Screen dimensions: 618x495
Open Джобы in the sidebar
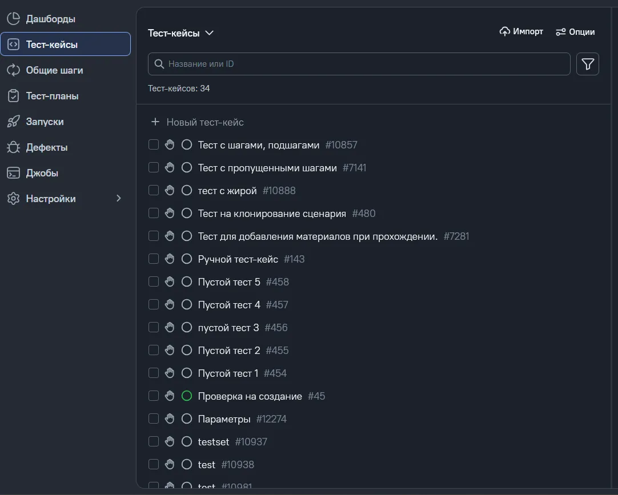point(66,173)
